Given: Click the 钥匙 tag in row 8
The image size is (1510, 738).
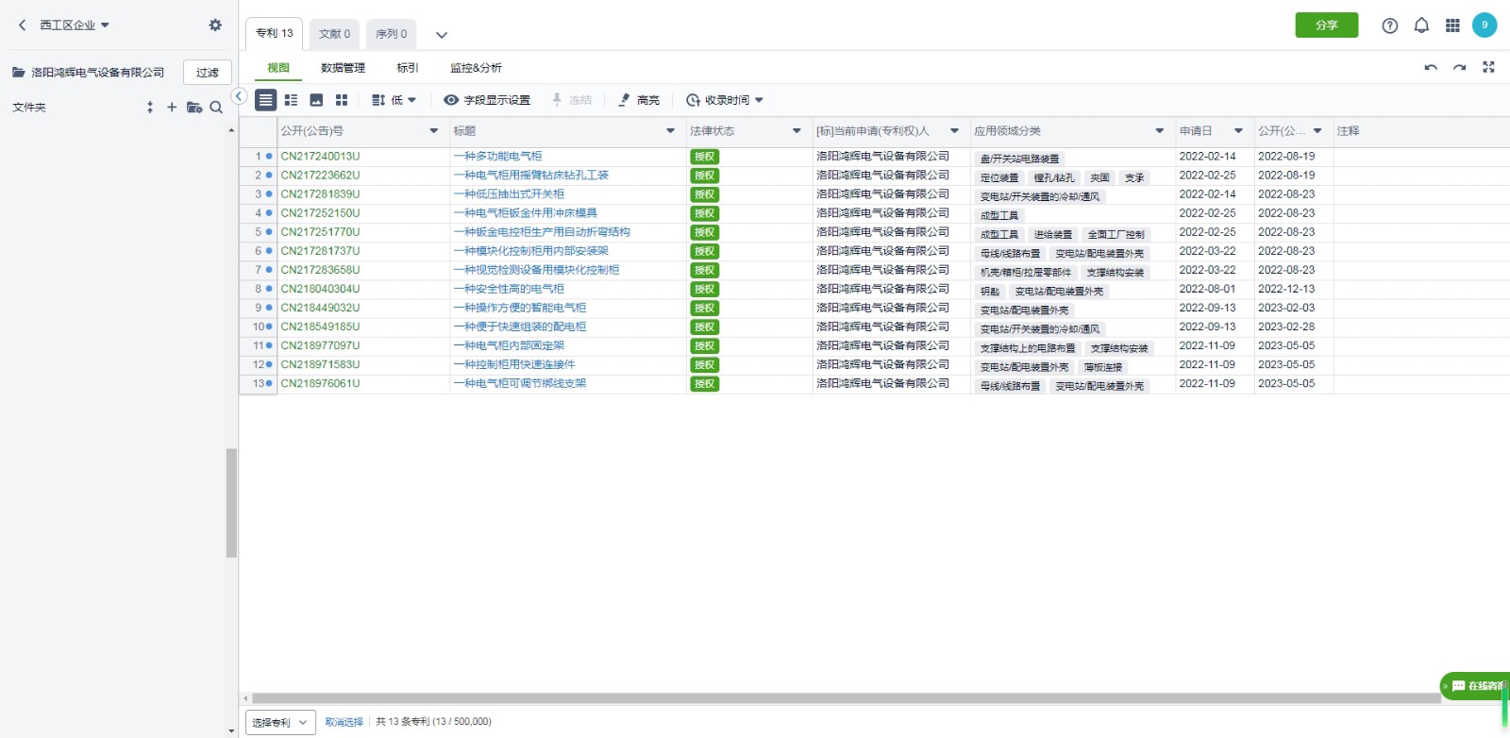Looking at the screenshot, I should pos(989,291).
